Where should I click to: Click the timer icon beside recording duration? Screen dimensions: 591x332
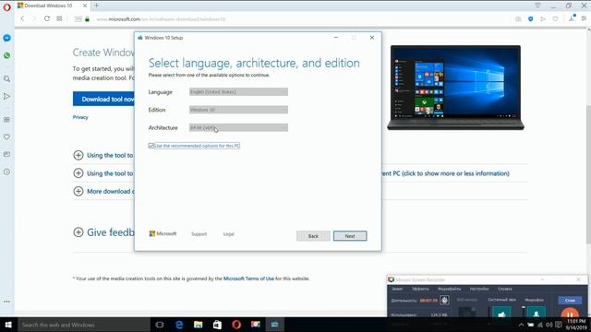pyautogui.click(x=445, y=301)
